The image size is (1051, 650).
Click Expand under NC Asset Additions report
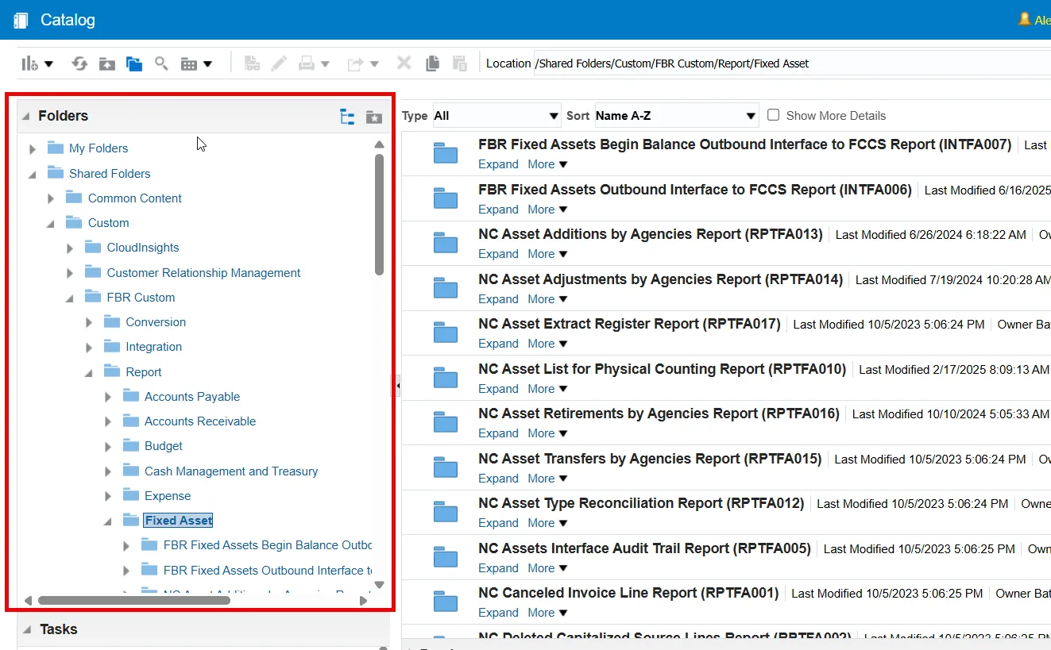pos(498,254)
